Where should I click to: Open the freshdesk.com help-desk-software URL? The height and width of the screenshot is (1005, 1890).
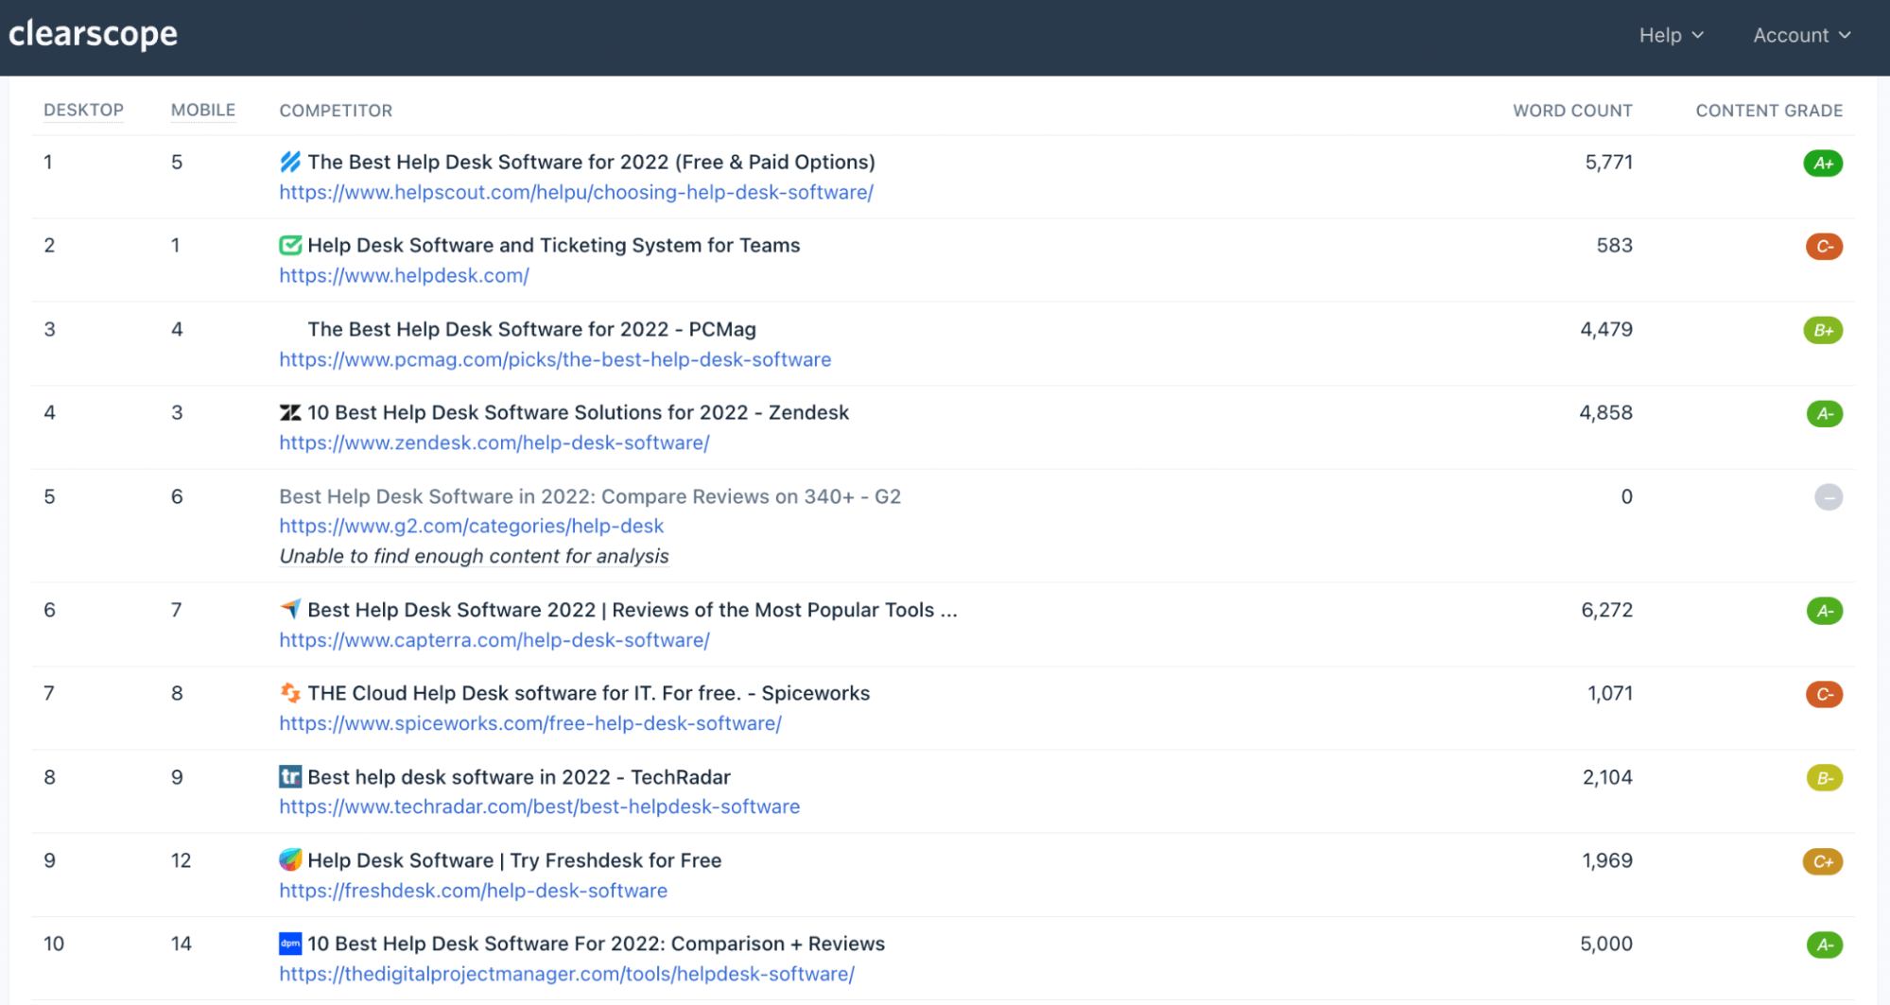coord(473,891)
